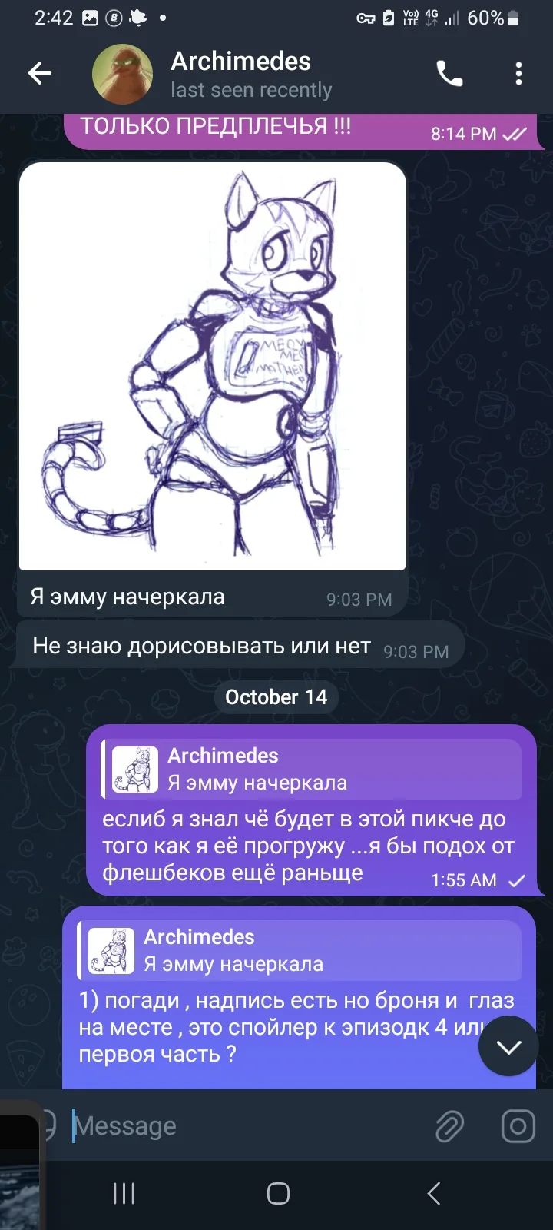553x1230 pixels.
Task: Tap the October 14 date badge
Action: click(x=276, y=697)
